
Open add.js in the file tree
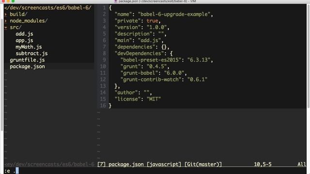click(x=24, y=34)
